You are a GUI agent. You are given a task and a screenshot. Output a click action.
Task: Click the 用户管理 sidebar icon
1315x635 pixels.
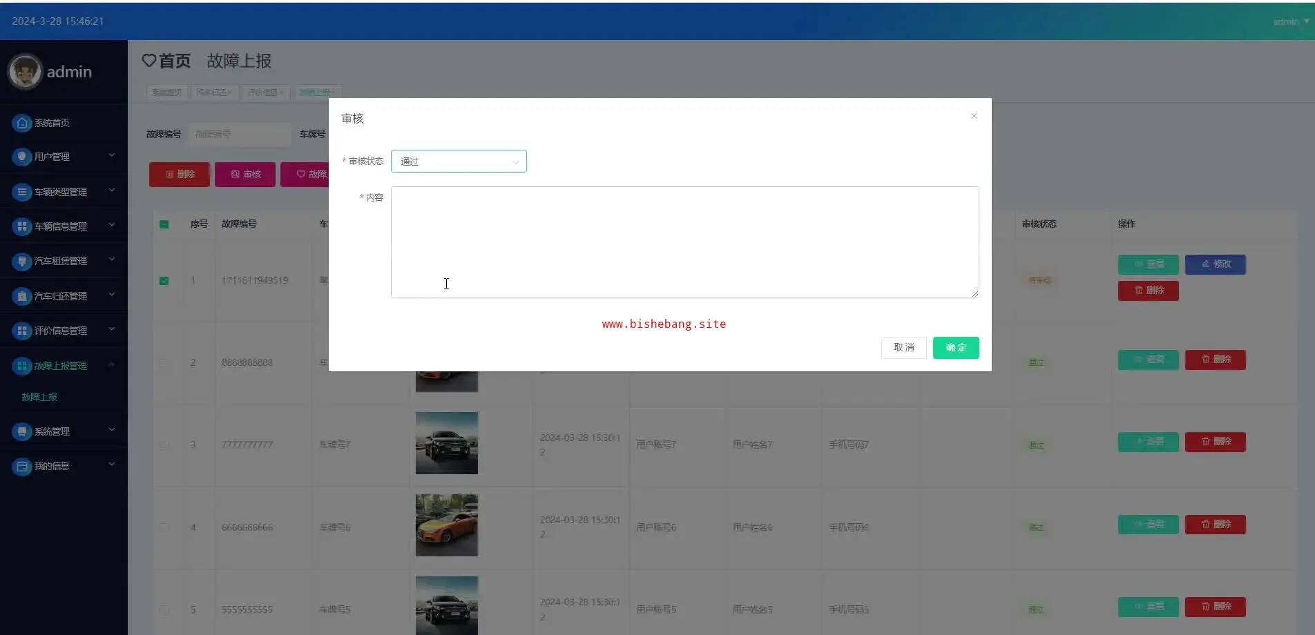pyautogui.click(x=22, y=157)
